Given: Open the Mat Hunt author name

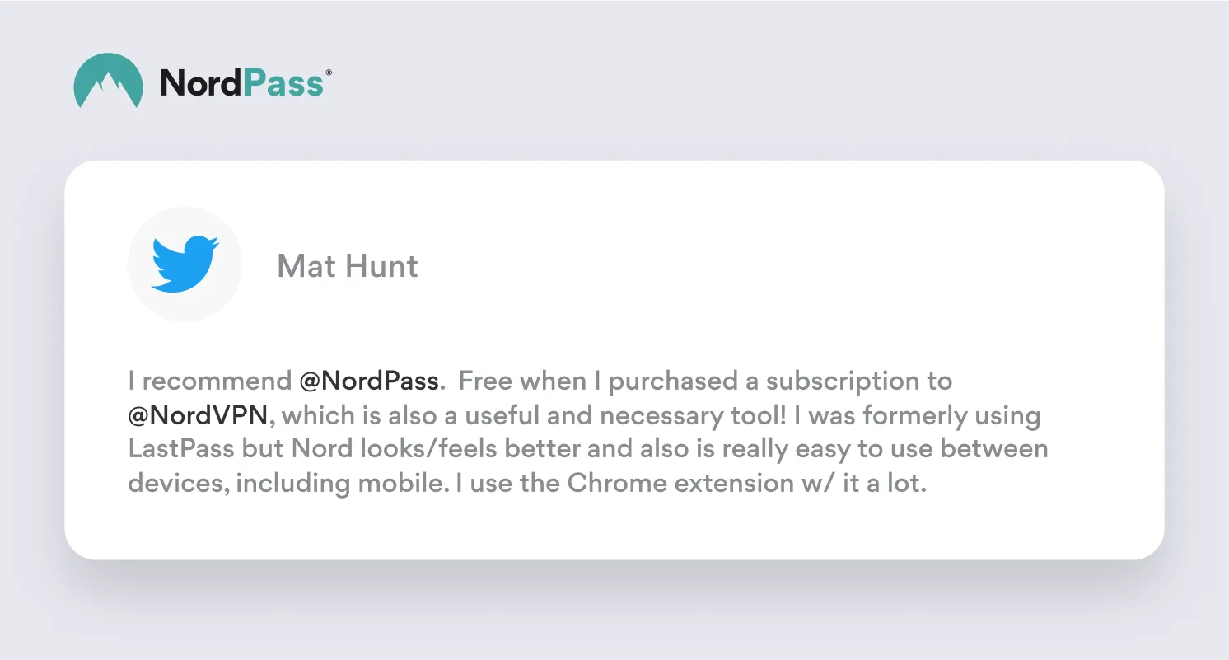Looking at the screenshot, I should coord(348,266).
